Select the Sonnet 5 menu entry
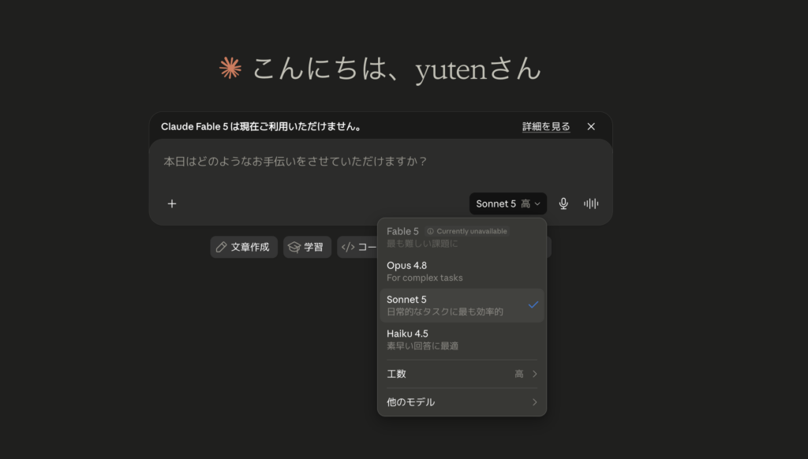 (x=462, y=305)
